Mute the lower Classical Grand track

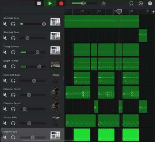pyautogui.click(x=5, y=109)
